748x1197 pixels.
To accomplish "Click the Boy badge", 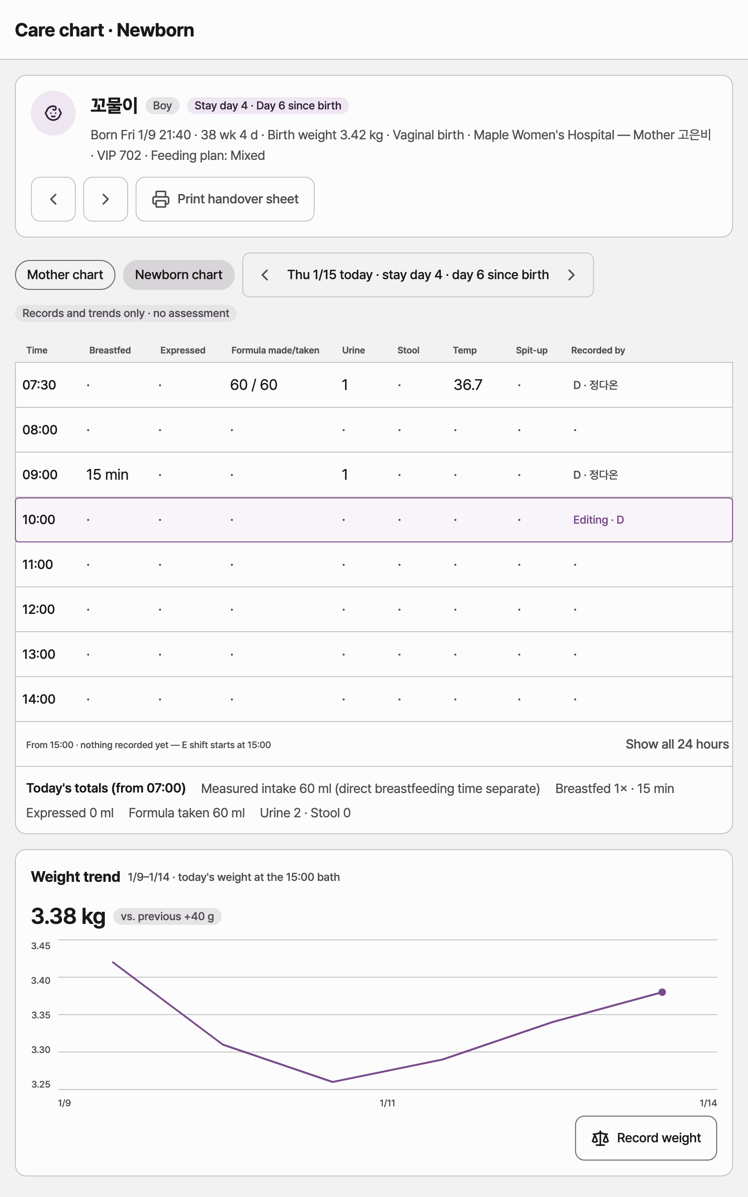I will pyautogui.click(x=162, y=106).
